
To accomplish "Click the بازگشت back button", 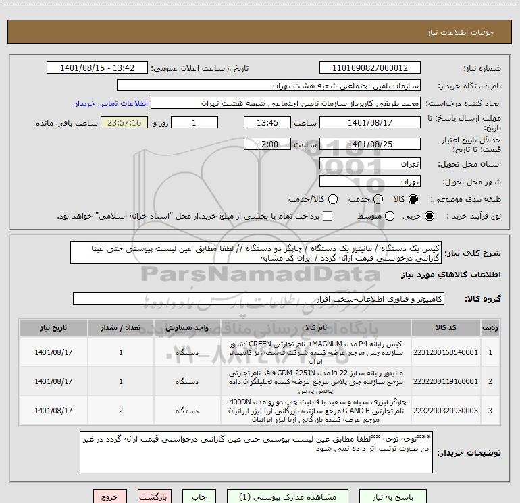I will [154, 497].
